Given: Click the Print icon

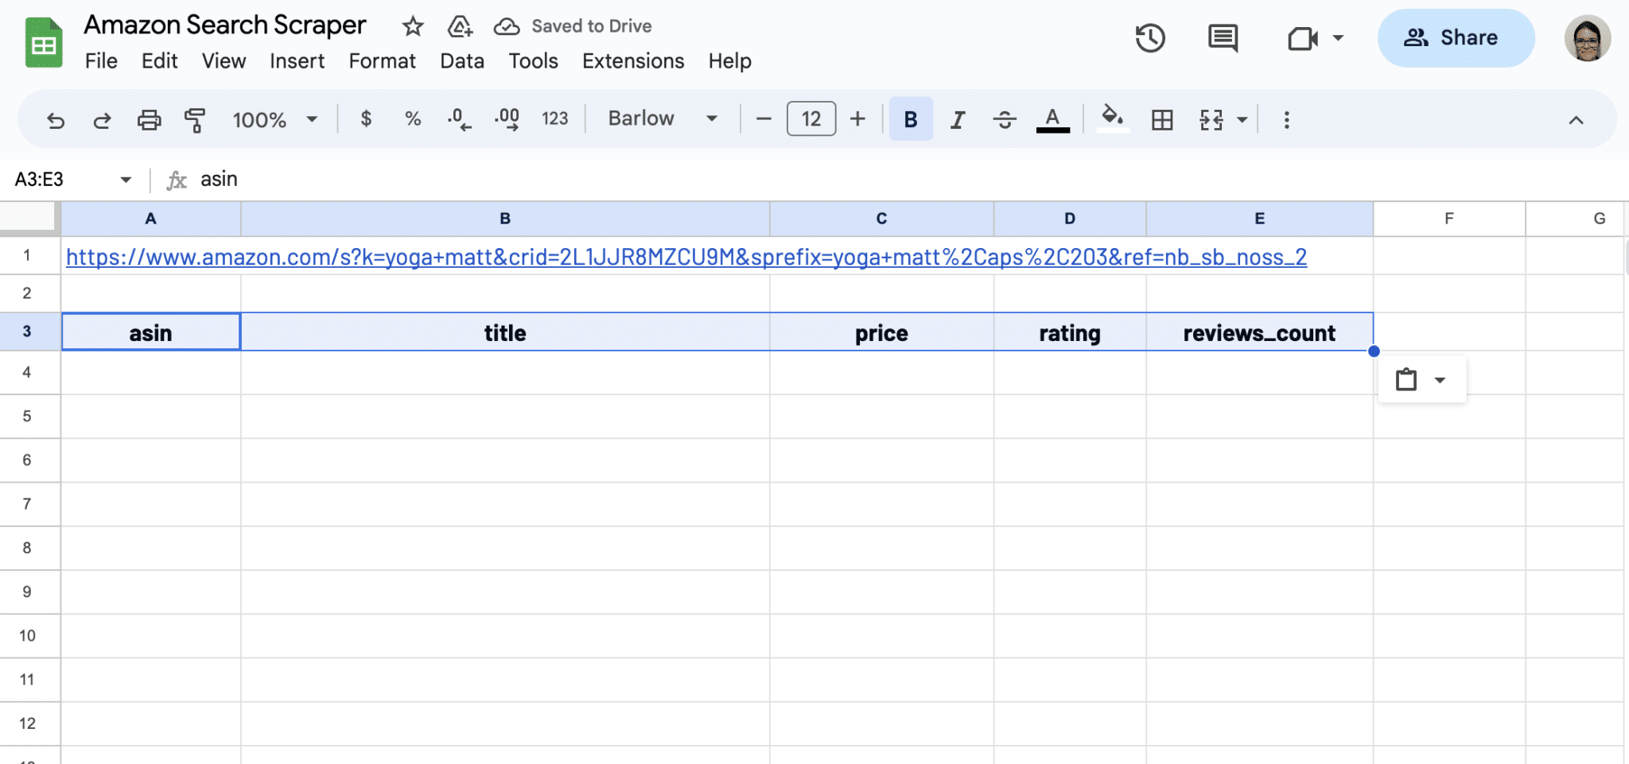Looking at the screenshot, I should [149, 119].
